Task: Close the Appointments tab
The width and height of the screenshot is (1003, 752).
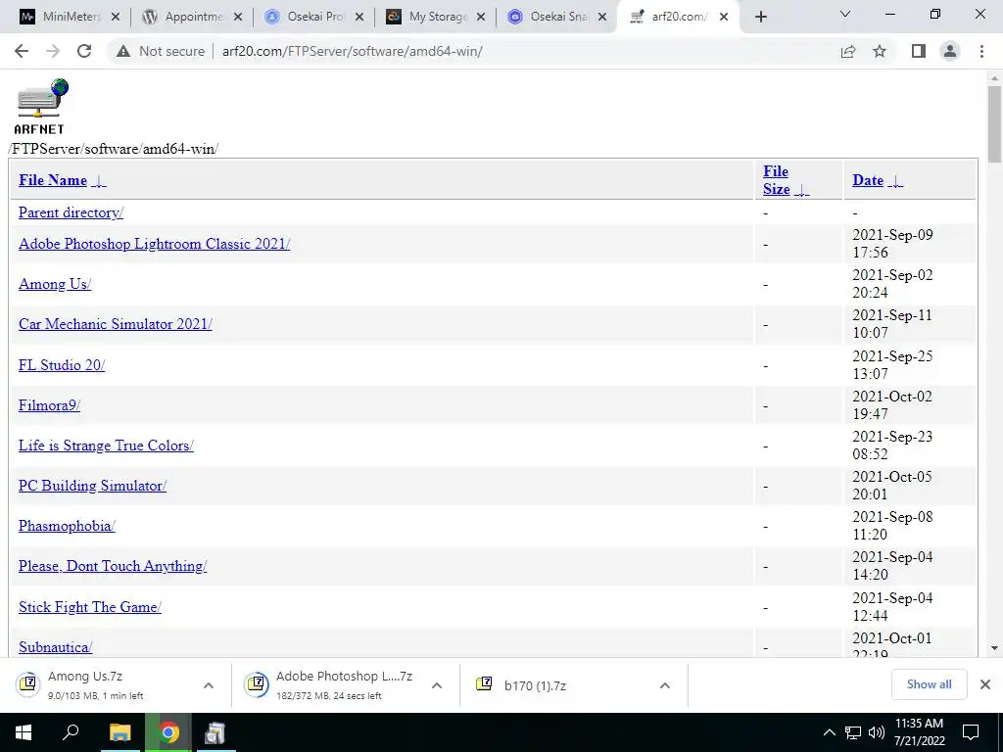Action: tap(238, 18)
